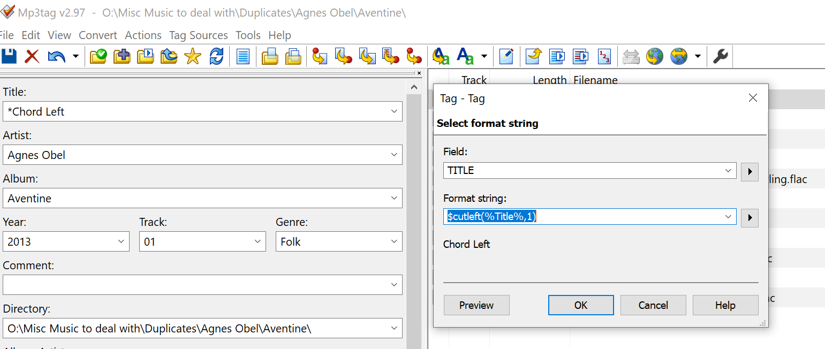
Task: Remove tag with the red X icon
Action: click(32, 56)
